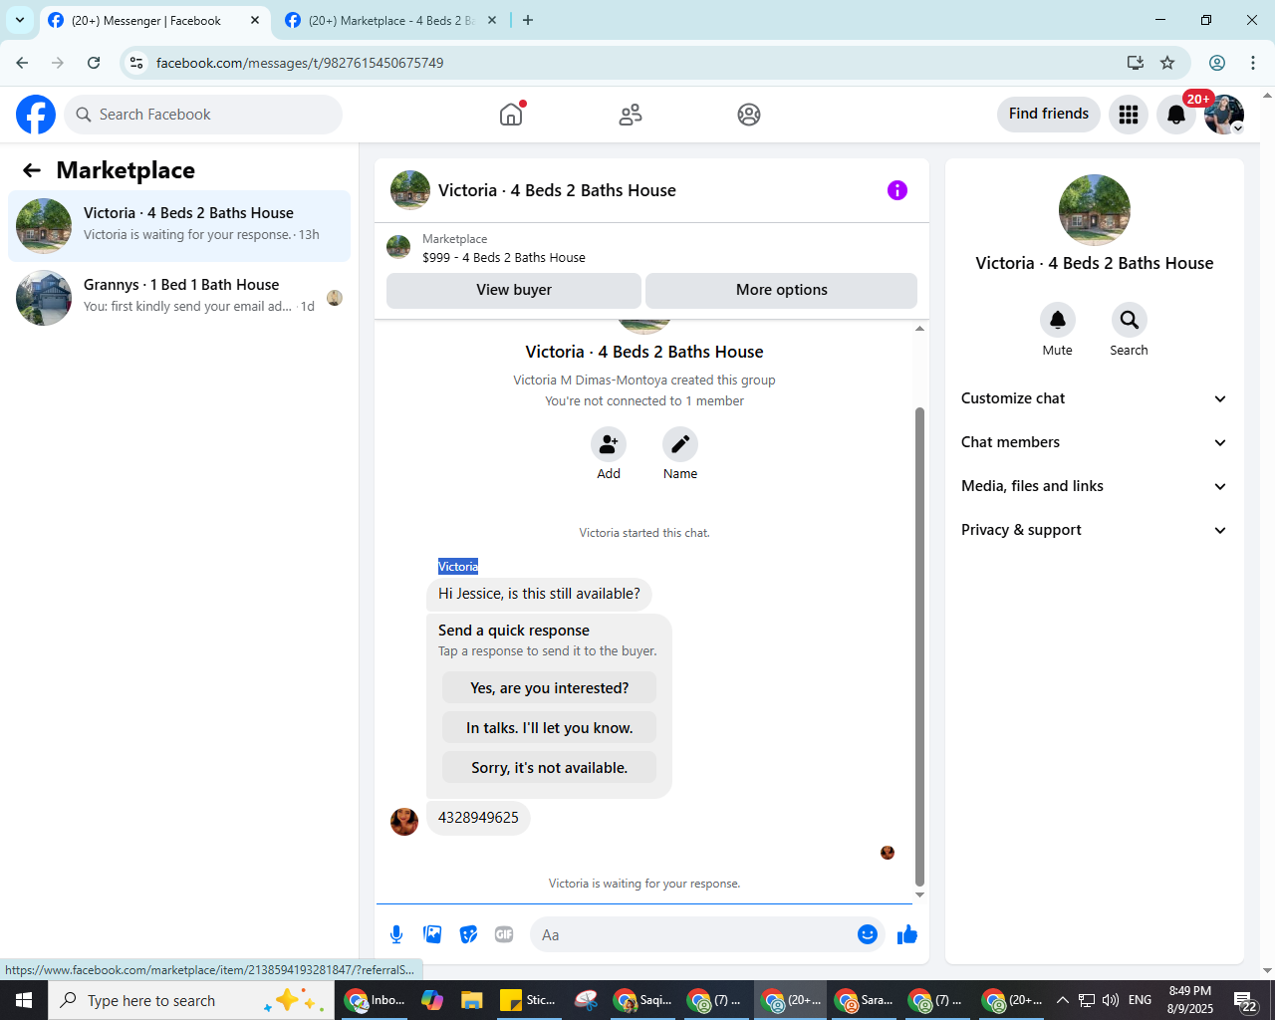Send quick reply Yes, are you interested?
Viewport: 1275px width, 1020px height.
(550, 688)
